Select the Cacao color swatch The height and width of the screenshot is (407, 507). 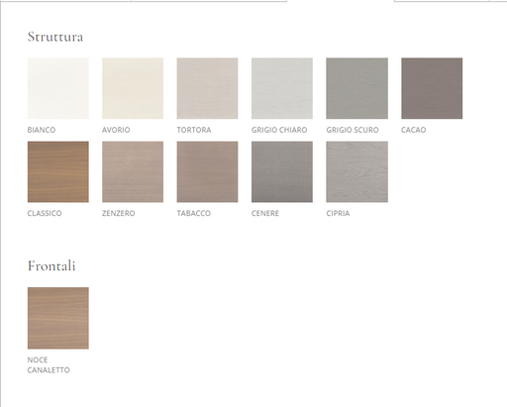tap(432, 88)
